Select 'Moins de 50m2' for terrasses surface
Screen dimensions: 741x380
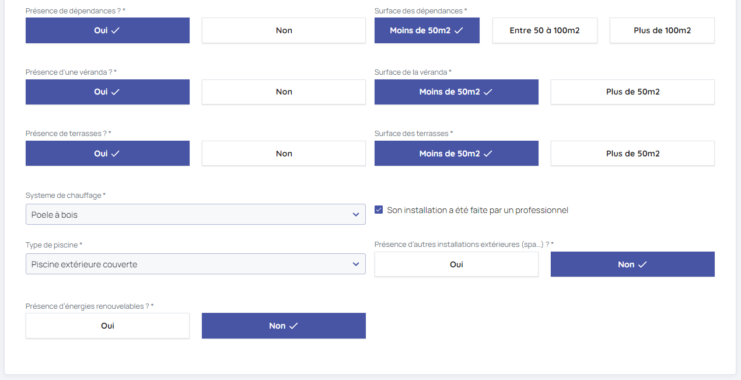456,154
